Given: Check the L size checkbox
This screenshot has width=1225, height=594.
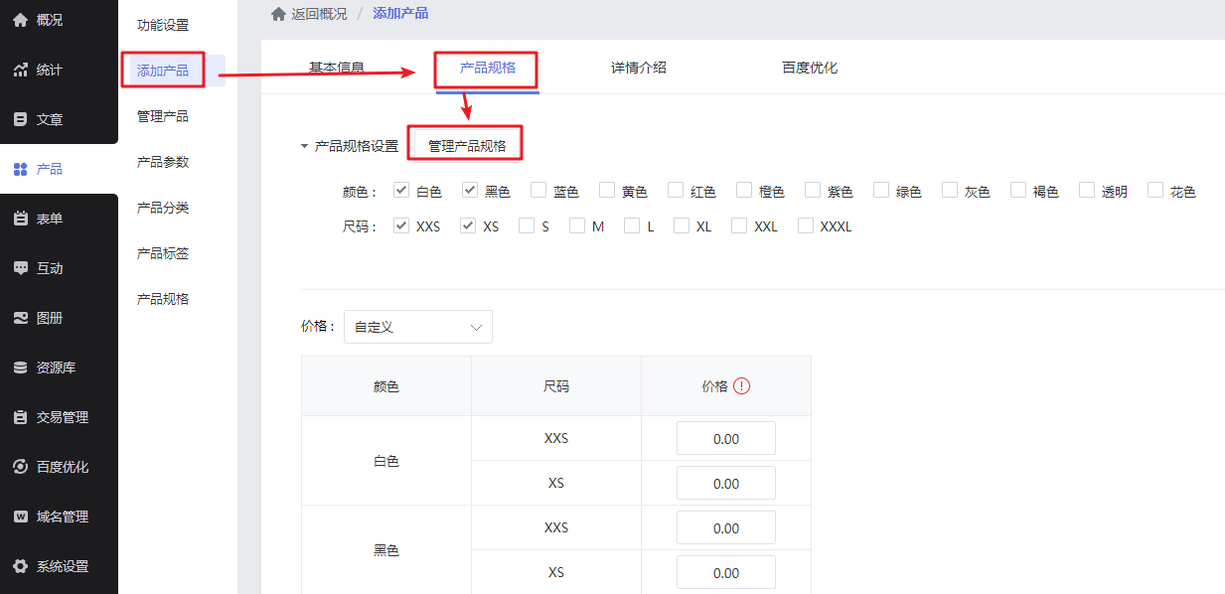Looking at the screenshot, I should (632, 225).
